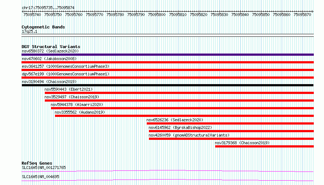Click ruler position 75095810

pos(178,15)
